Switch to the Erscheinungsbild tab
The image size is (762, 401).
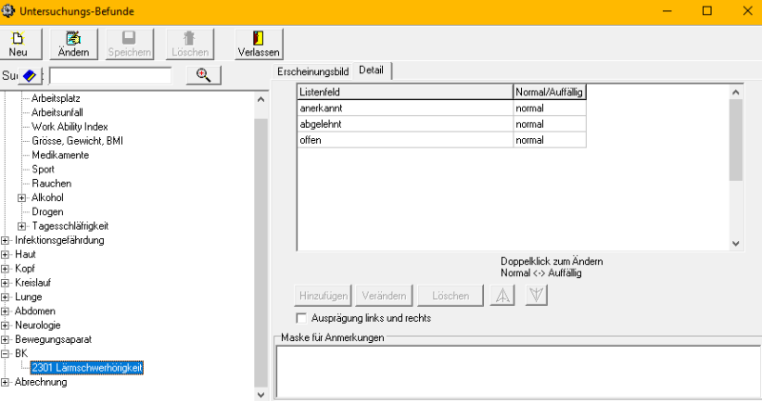coord(312,72)
